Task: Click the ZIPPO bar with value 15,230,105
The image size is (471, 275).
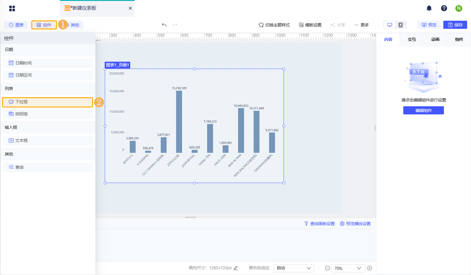Action: coord(179,122)
